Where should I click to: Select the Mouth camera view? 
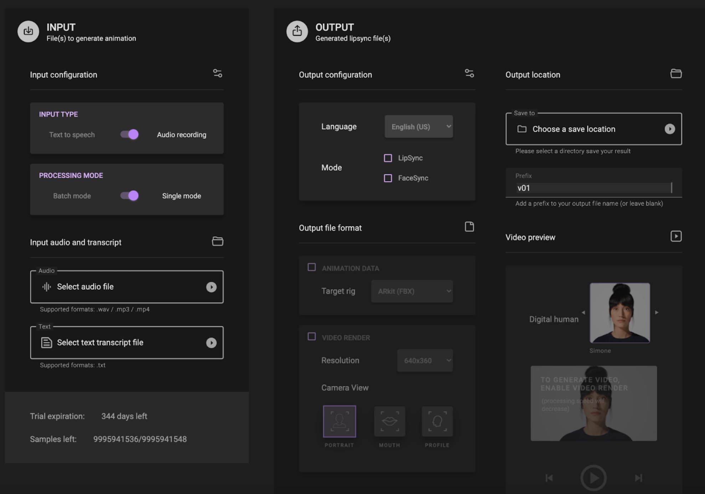(389, 422)
